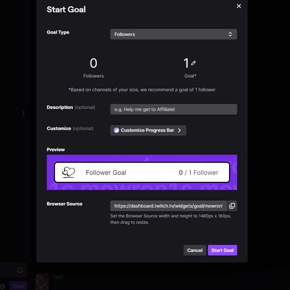Click the Start Goal button
Screen dimensions: 290x290
pyautogui.click(x=222, y=250)
